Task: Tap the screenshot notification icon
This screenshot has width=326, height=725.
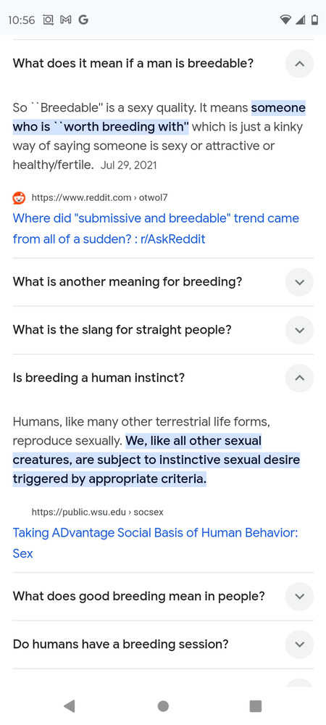Action: pos(48,20)
